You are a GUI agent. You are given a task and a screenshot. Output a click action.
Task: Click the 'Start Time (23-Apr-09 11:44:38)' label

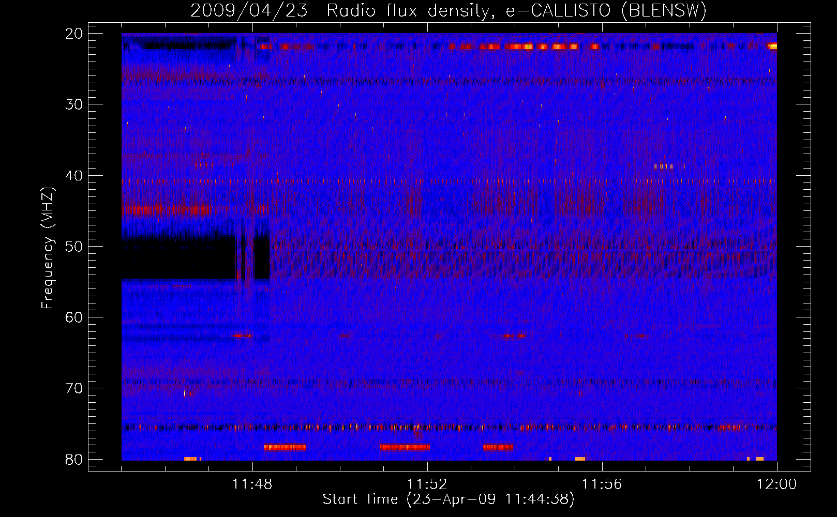click(x=449, y=499)
